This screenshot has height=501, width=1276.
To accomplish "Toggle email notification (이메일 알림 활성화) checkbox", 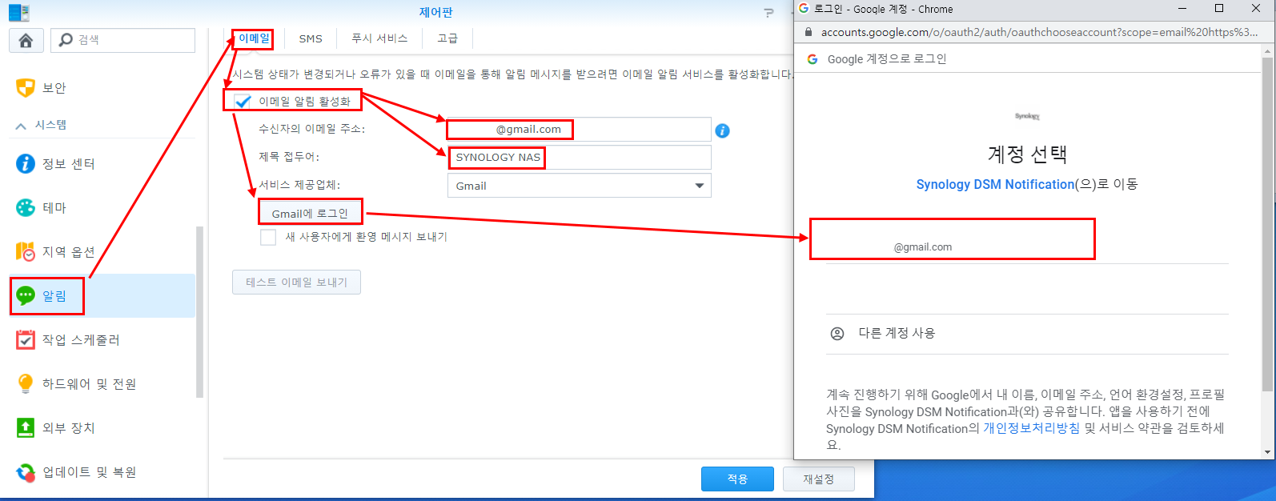I will point(243,102).
